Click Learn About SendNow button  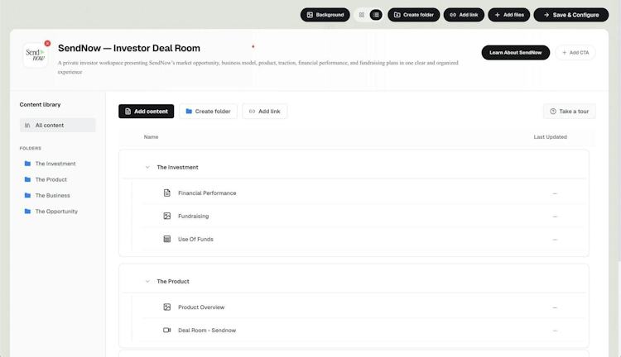click(x=516, y=53)
